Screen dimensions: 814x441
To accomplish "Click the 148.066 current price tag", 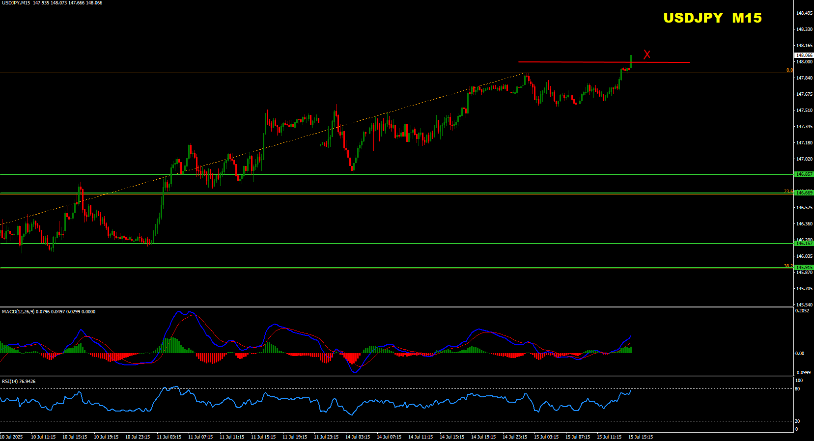I will tap(804, 55).
